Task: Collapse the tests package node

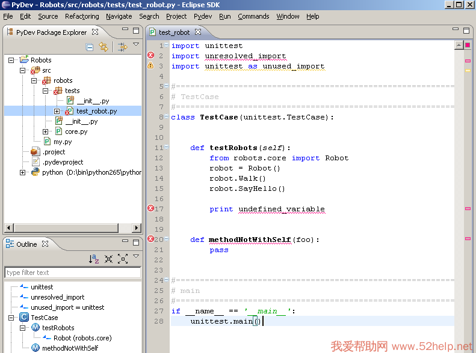Action: pos(45,91)
